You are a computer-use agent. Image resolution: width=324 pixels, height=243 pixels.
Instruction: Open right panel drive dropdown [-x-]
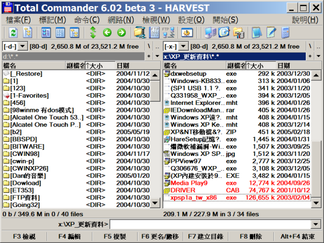[x=183, y=46]
